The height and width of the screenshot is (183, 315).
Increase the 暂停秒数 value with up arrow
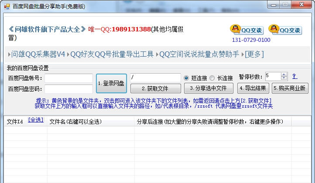click(x=284, y=75)
